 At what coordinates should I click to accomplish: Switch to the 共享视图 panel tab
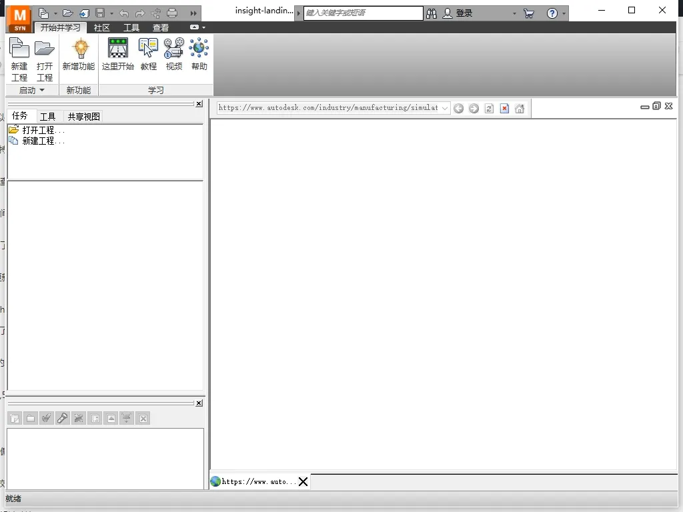[x=83, y=117]
